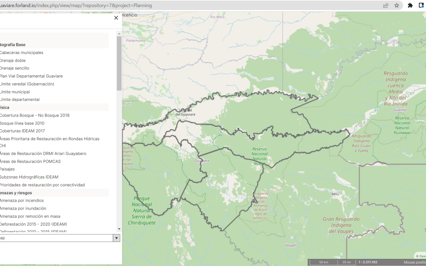Select the Paisajes layer
The width and height of the screenshot is (426, 266).
(7, 169)
